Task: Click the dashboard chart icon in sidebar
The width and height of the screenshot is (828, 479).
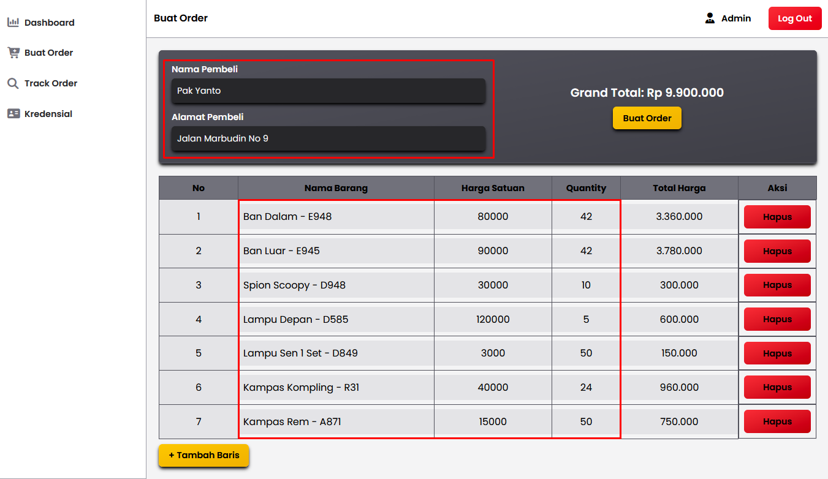Action: [12, 22]
